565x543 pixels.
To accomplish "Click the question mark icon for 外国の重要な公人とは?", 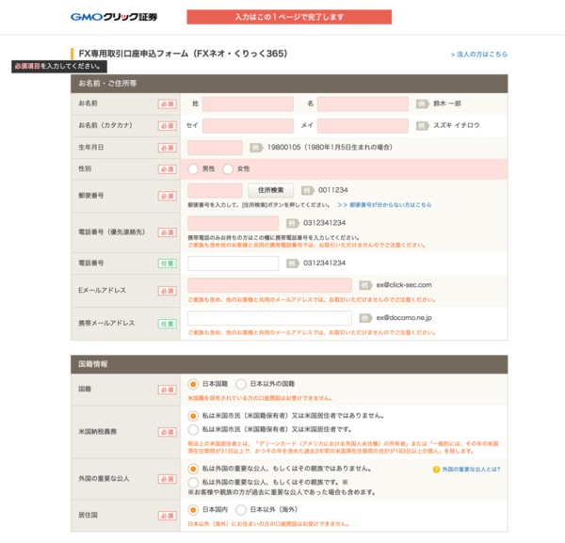I will [x=436, y=470].
